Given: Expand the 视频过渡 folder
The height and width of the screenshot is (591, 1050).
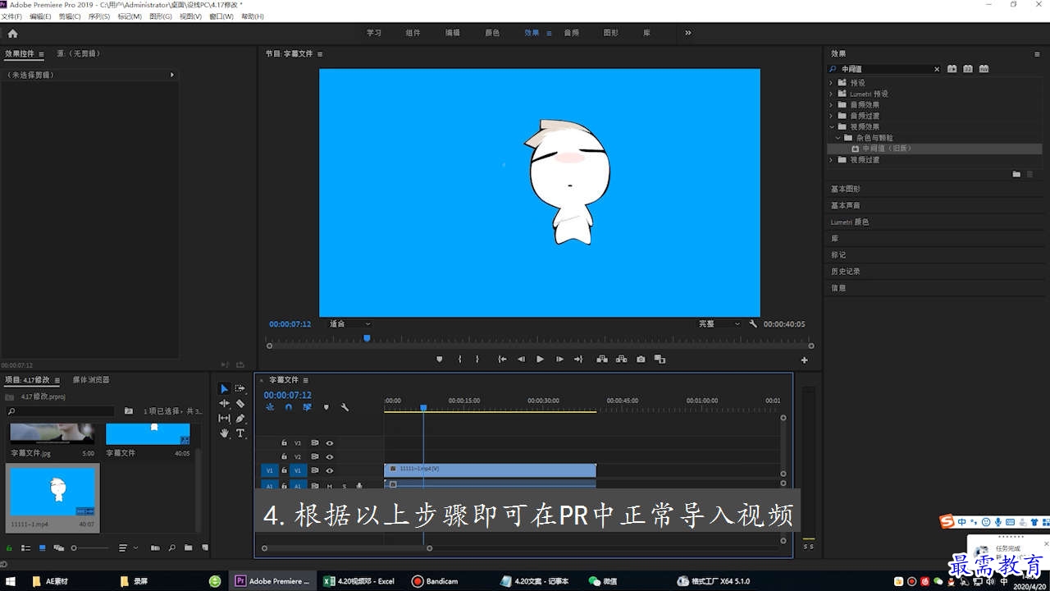Looking at the screenshot, I should [x=831, y=159].
